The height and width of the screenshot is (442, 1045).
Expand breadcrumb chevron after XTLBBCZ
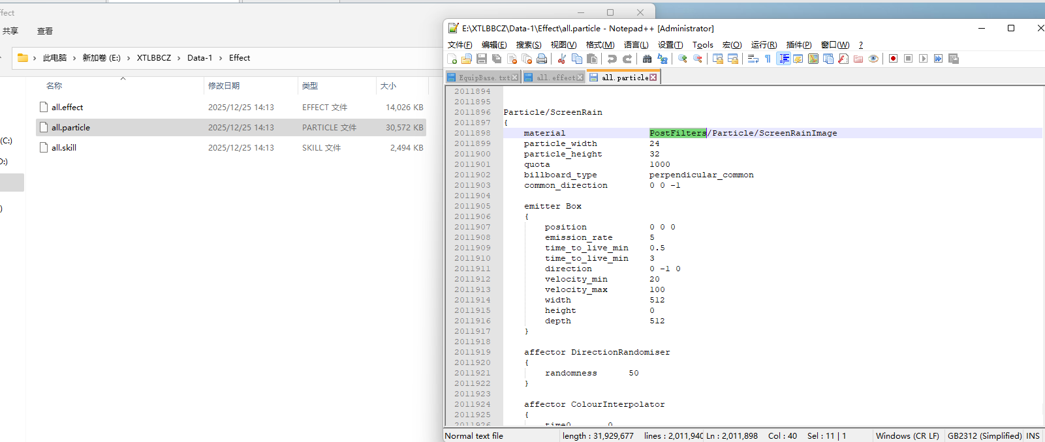[179, 58]
